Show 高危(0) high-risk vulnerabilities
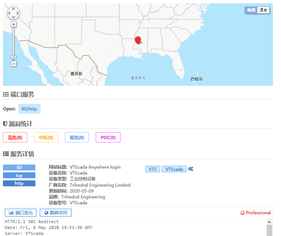The height and width of the screenshot is (236, 281). click(x=15, y=137)
